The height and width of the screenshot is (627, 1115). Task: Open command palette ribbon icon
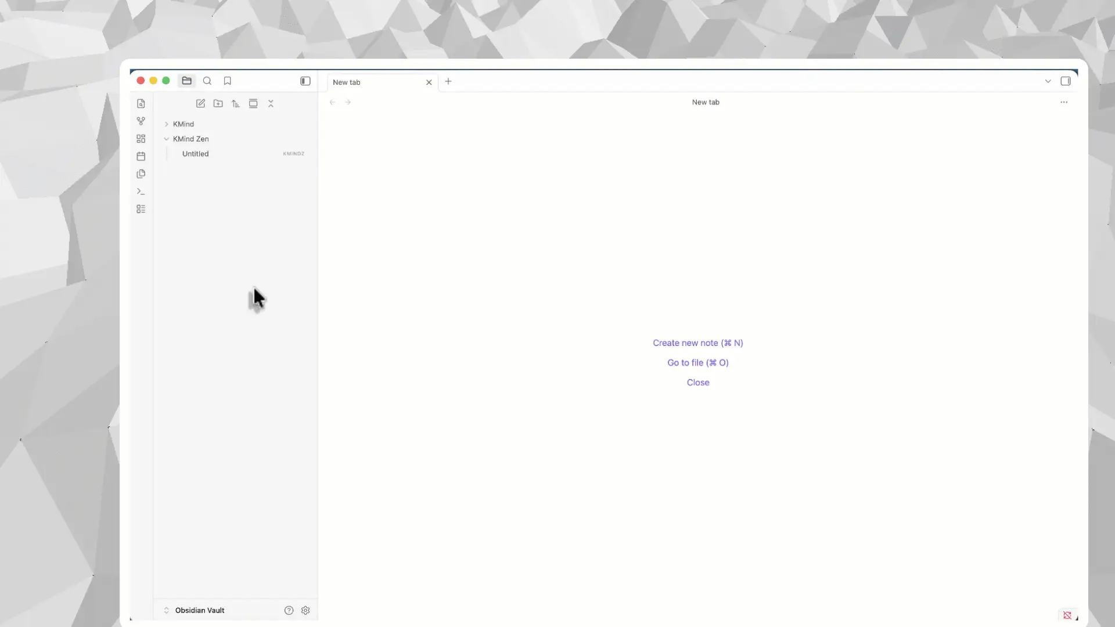141,191
